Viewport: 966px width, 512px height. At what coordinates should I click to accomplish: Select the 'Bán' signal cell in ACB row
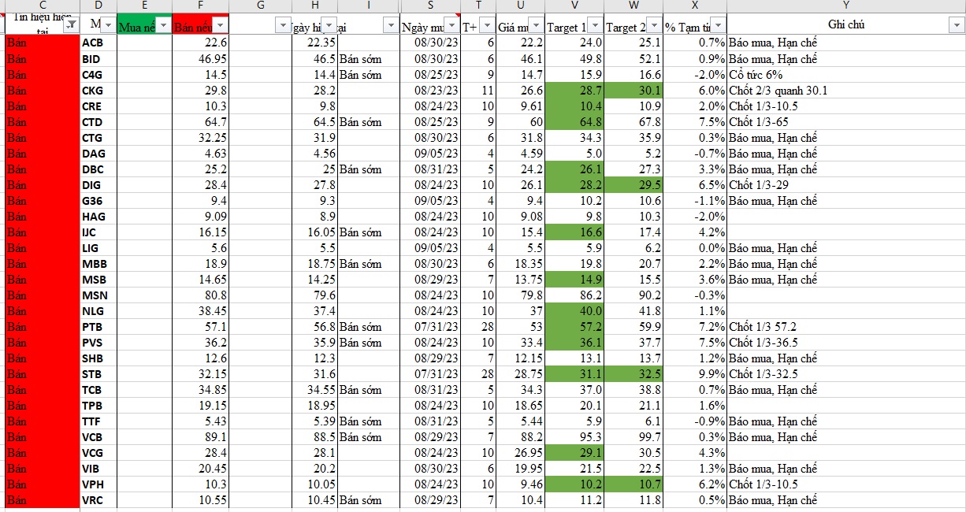pyautogui.click(x=42, y=43)
